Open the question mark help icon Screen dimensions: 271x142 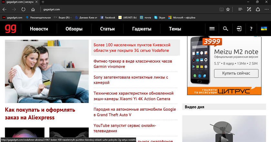[251, 29]
